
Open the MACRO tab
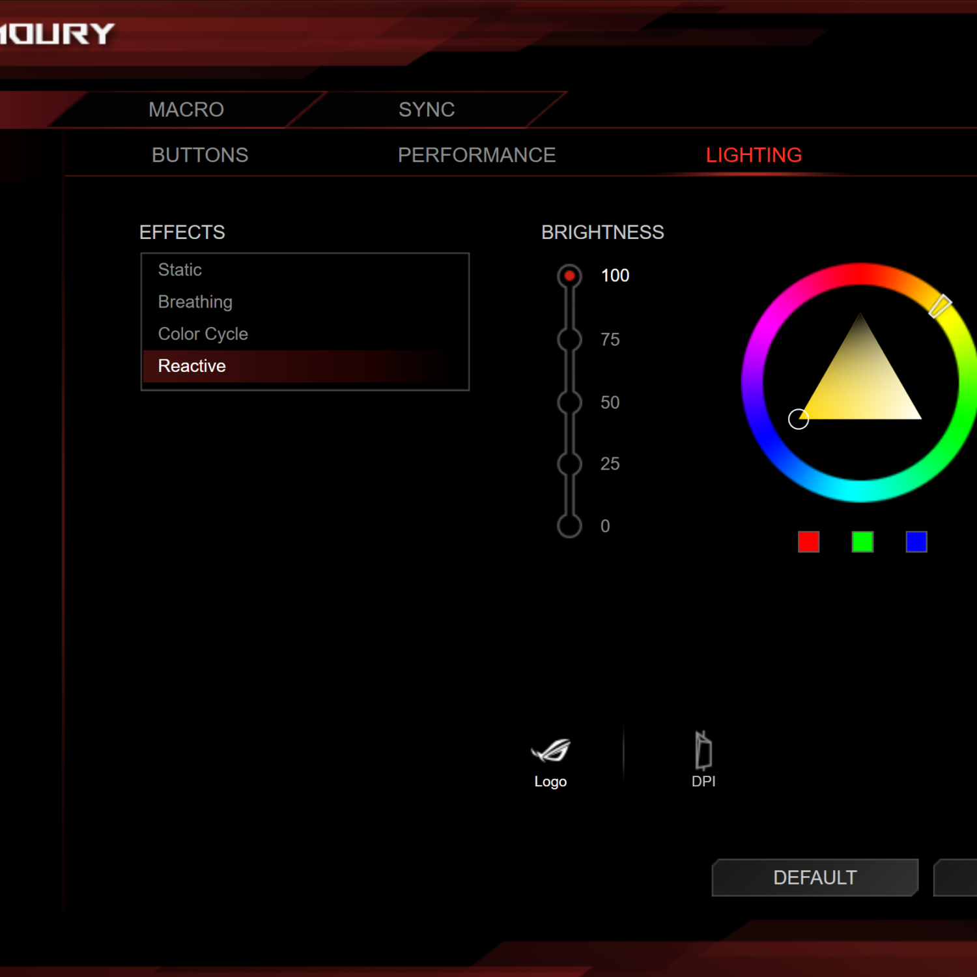186,109
